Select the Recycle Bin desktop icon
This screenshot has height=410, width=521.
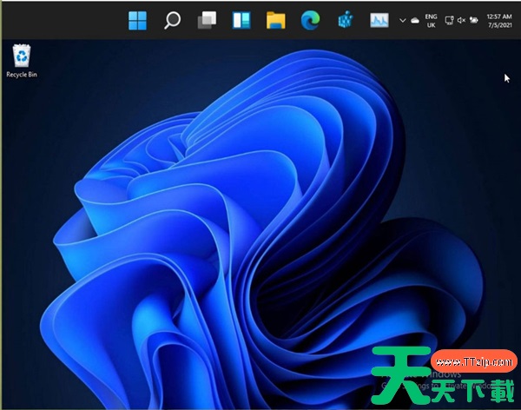click(x=21, y=57)
